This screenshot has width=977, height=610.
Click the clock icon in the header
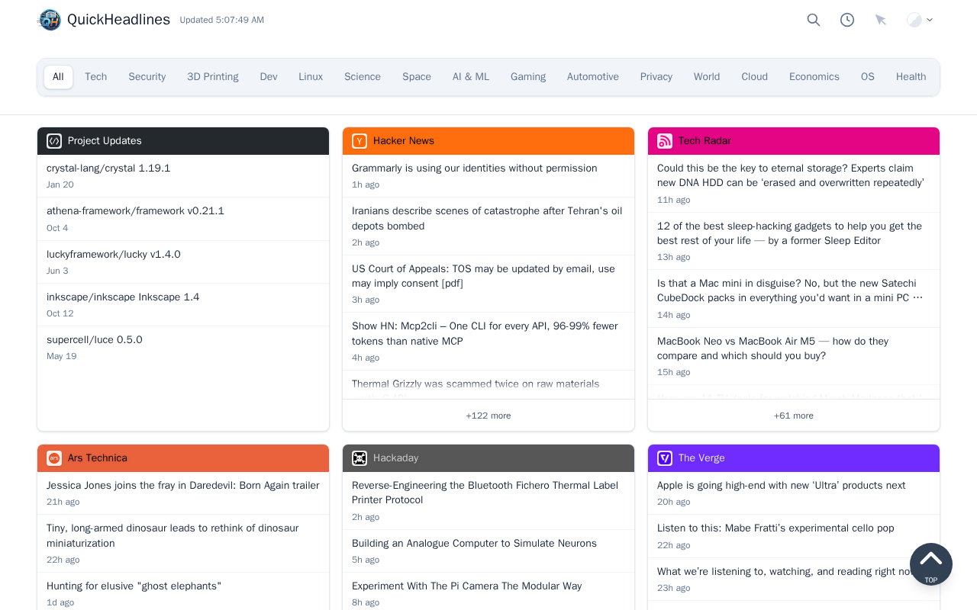(x=847, y=20)
